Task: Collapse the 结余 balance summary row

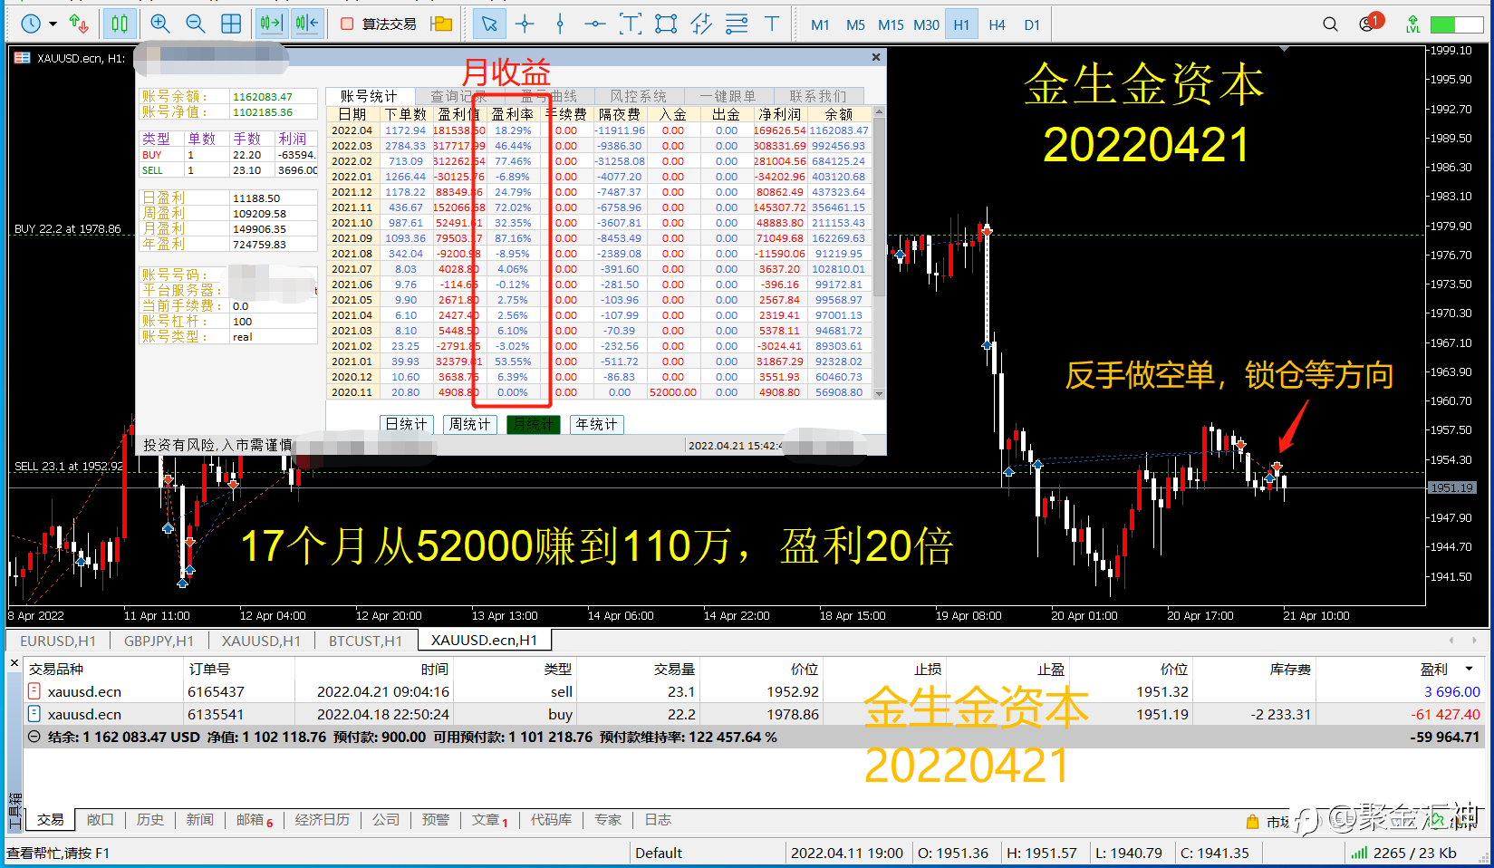Action: (34, 737)
